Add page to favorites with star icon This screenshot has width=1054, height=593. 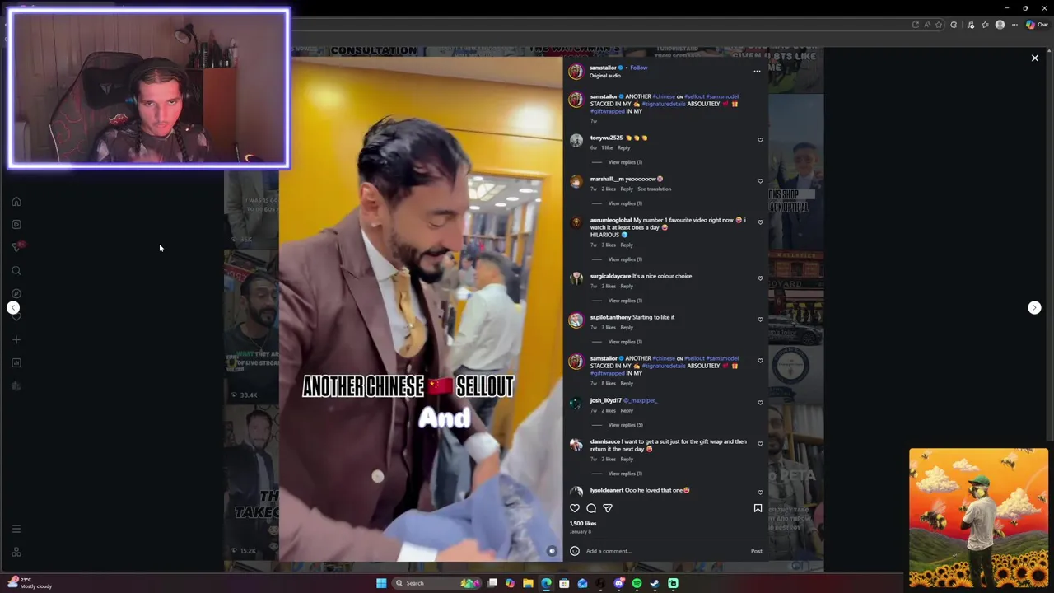(x=939, y=25)
